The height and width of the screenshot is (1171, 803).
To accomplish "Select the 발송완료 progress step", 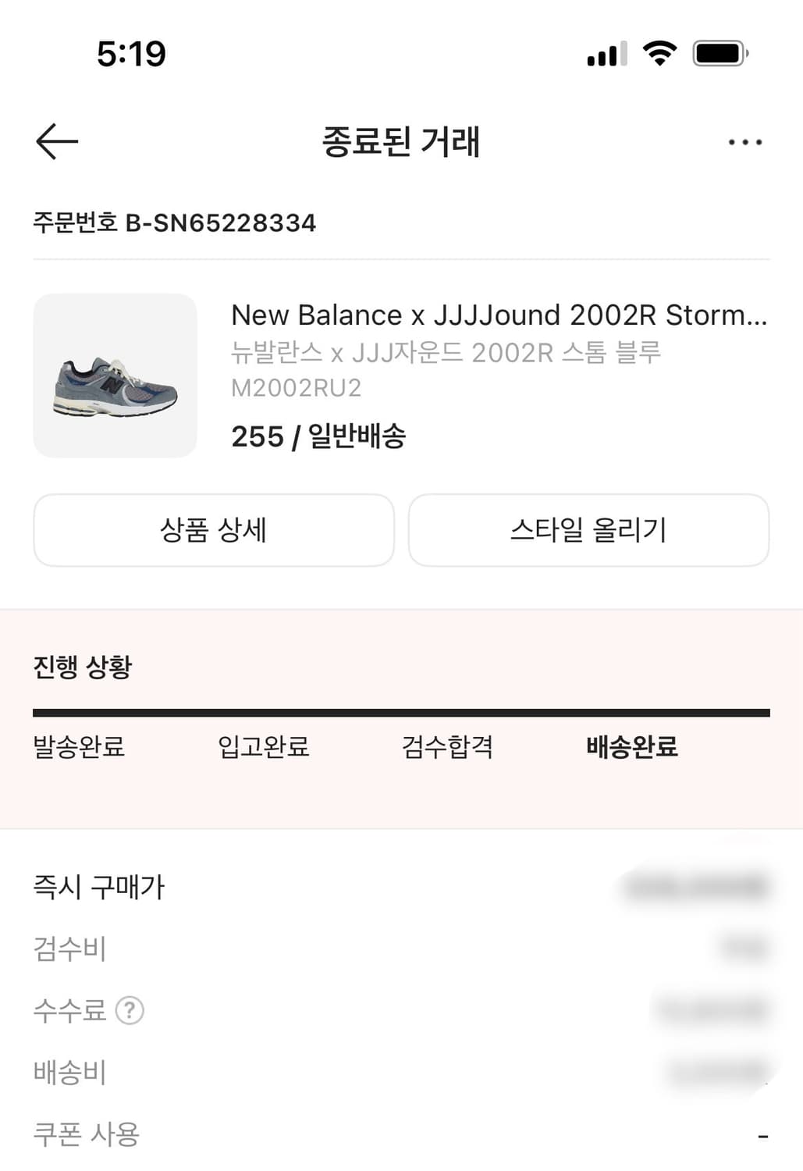I will coord(79,747).
